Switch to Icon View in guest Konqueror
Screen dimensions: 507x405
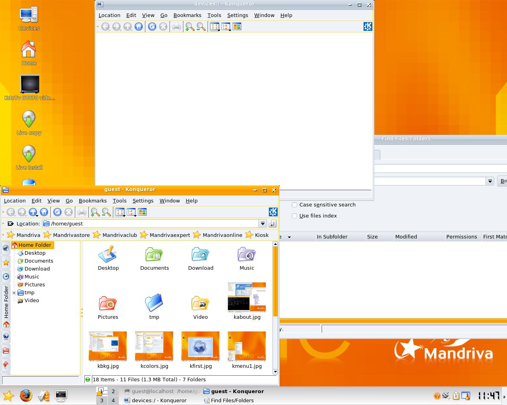click(119, 212)
